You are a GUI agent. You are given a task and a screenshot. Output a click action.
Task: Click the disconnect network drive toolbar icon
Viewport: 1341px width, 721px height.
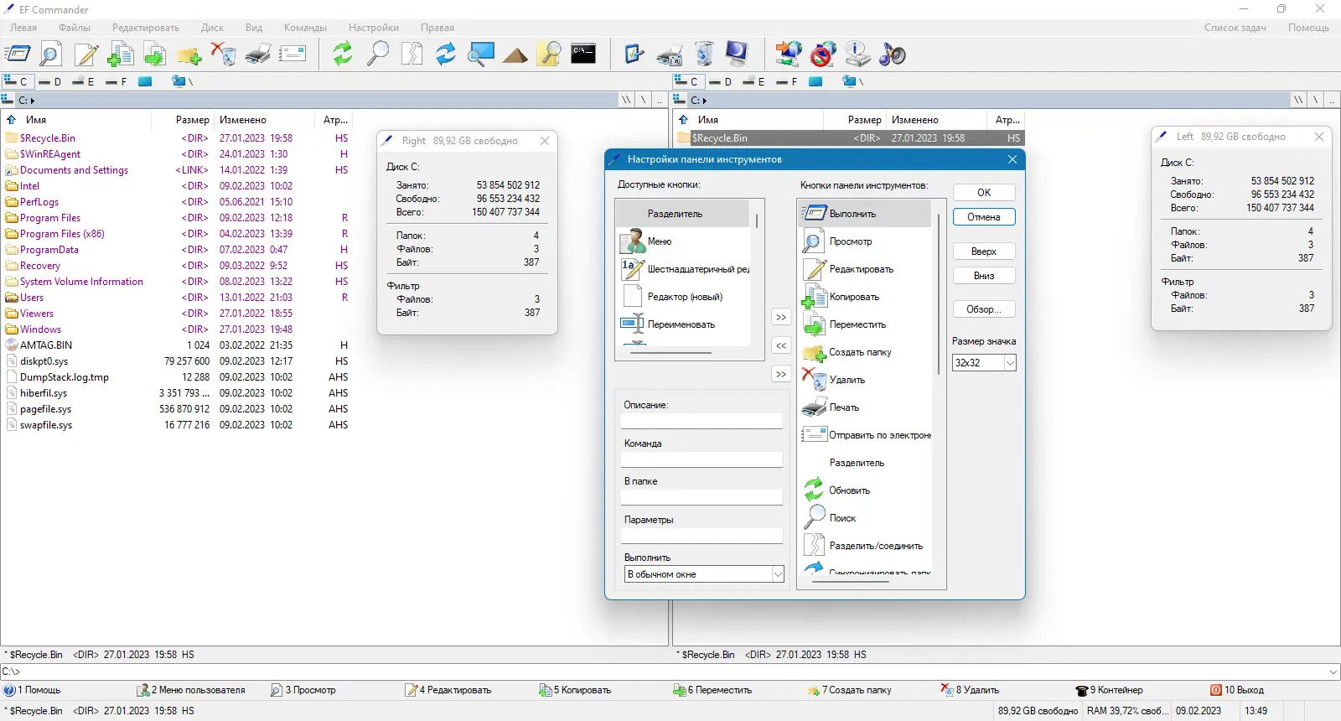pos(823,54)
